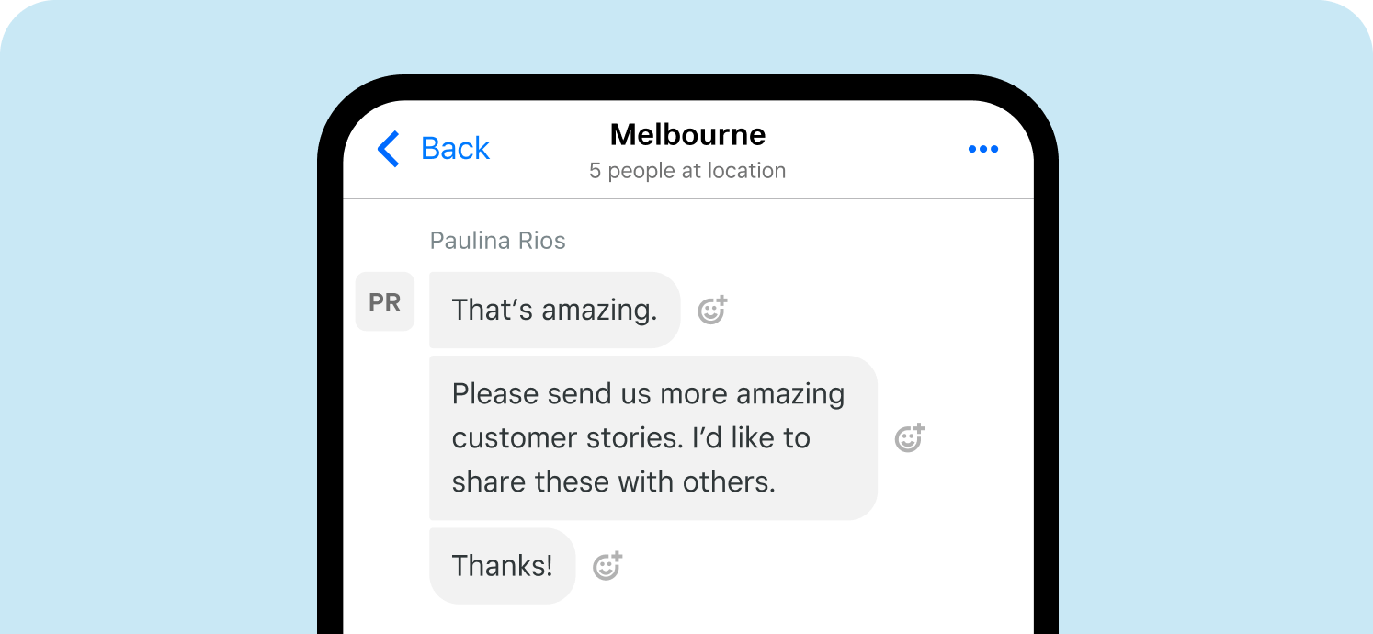Select the sender name Paulina Rios
1373x634 pixels.
[x=497, y=241]
